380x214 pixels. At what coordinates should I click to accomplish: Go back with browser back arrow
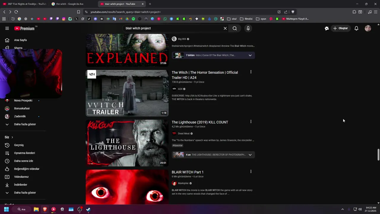click(x=4, y=12)
